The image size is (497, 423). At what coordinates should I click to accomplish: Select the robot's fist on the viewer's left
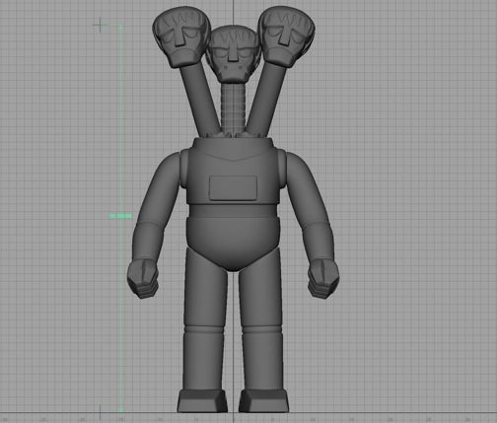[143, 278]
